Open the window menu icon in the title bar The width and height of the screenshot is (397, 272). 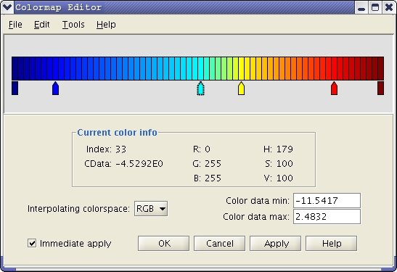7,7
